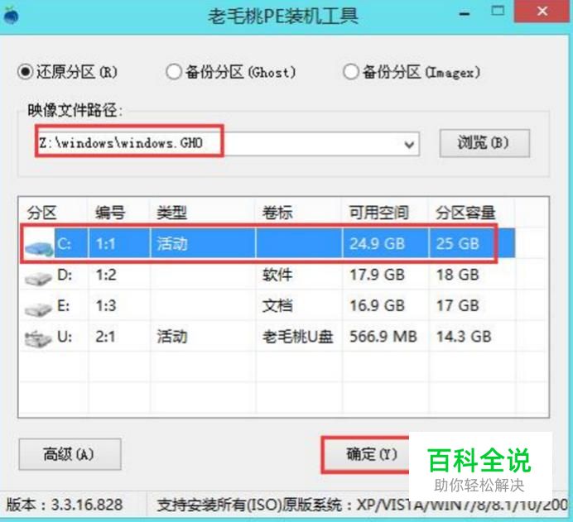This screenshot has width=573, height=522.
Task: Select the D: drive icon
Action: [x=38, y=279]
